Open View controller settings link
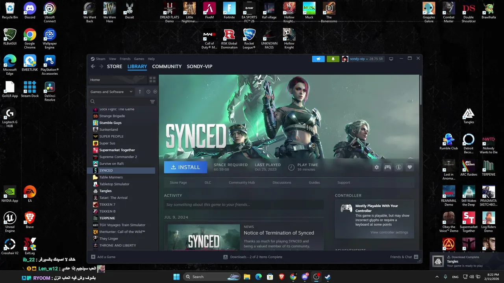 [389, 232]
